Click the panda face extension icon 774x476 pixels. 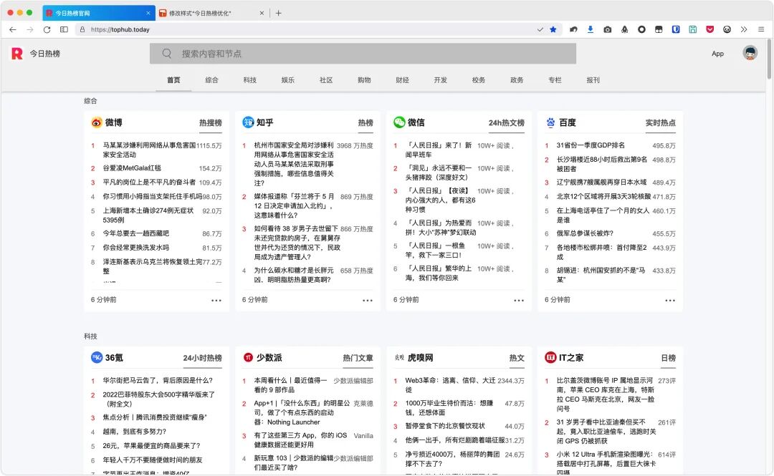point(727,29)
